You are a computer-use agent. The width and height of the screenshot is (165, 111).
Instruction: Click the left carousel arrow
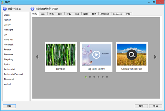pyautogui.click(x=37, y=57)
